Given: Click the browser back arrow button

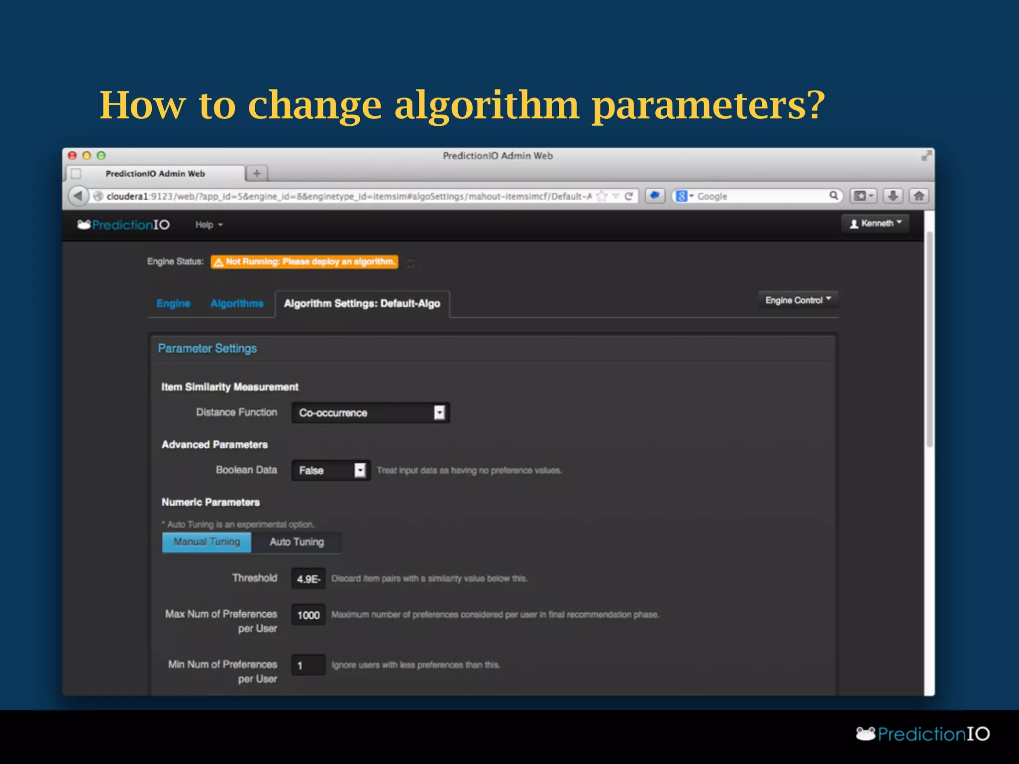Looking at the screenshot, I should (x=78, y=196).
